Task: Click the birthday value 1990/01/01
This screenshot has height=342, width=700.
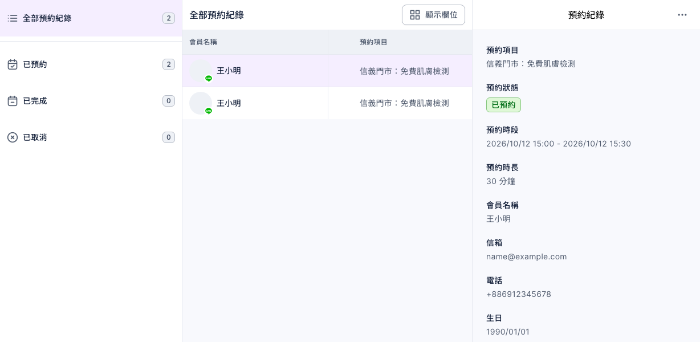Action: [508, 332]
